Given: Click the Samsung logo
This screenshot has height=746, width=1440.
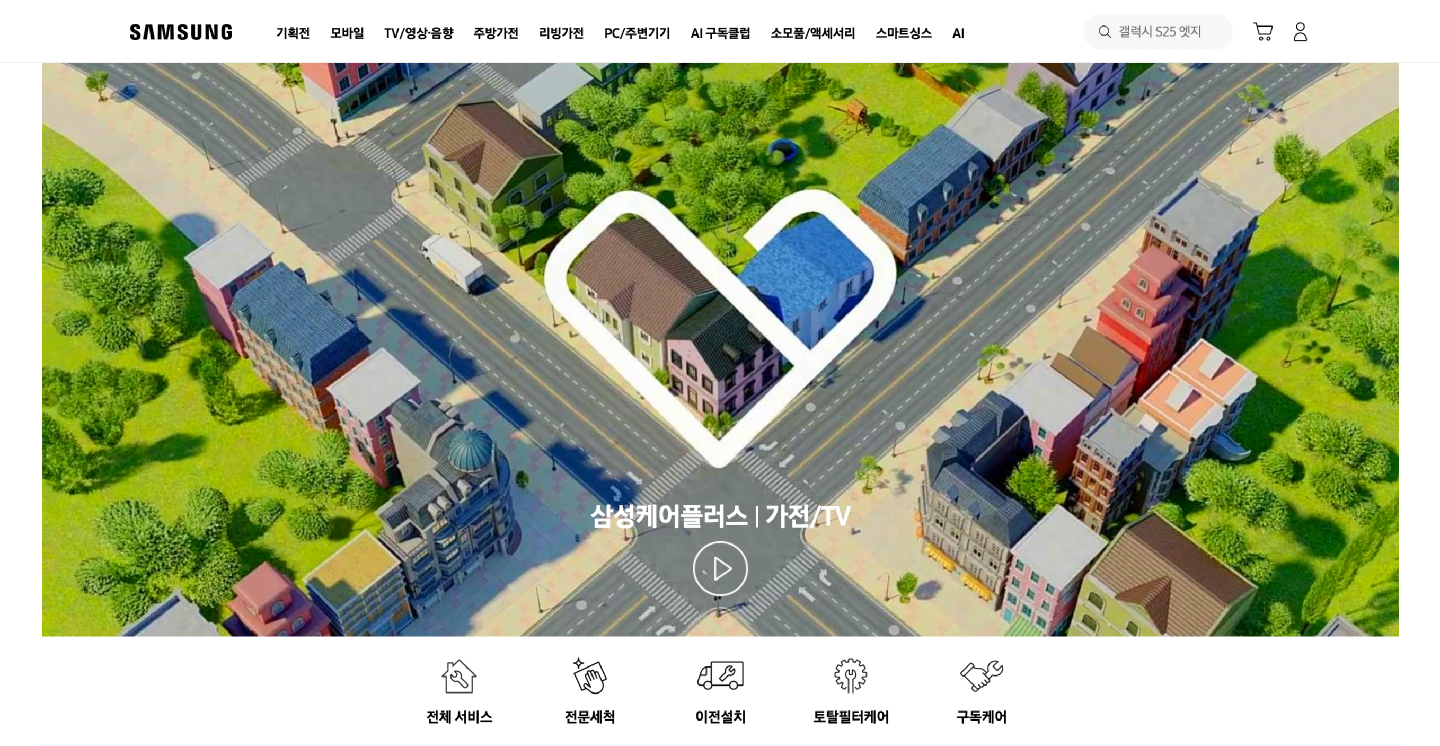Looking at the screenshot, I should click(x=181, y=32).
